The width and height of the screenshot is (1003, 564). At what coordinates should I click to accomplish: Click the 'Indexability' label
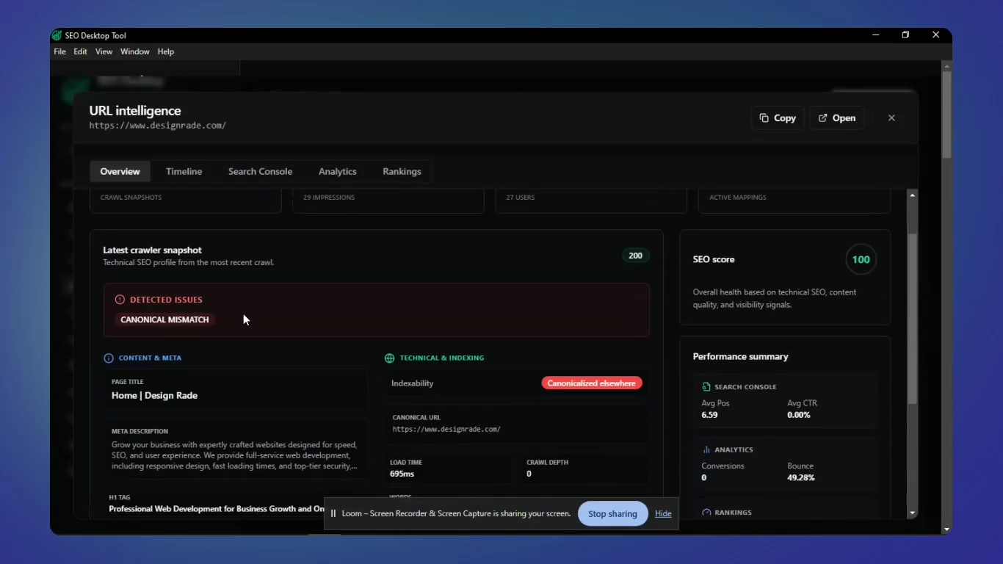[413, 383]
